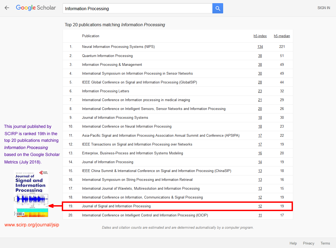Open h5-index 17 for APSIPA
Image resolution: width=336 pixels, height=248 pixels.
point(260,136)
